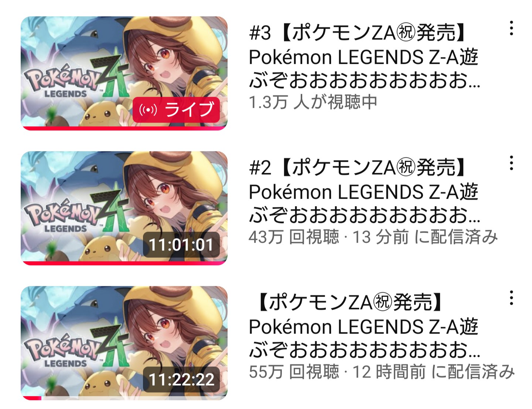Click progress bar under the 11:22:22 thumbnail

[124, 398]
